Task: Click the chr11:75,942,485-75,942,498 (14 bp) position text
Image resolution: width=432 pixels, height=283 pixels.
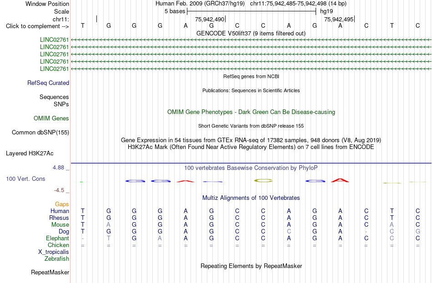Action: [x=298, y=4]
